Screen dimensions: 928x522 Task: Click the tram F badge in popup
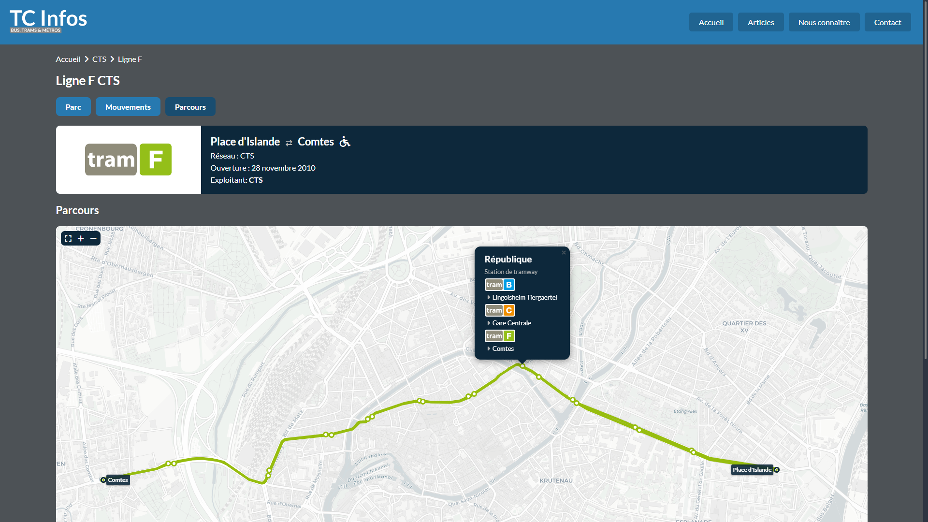click(500, 336)
